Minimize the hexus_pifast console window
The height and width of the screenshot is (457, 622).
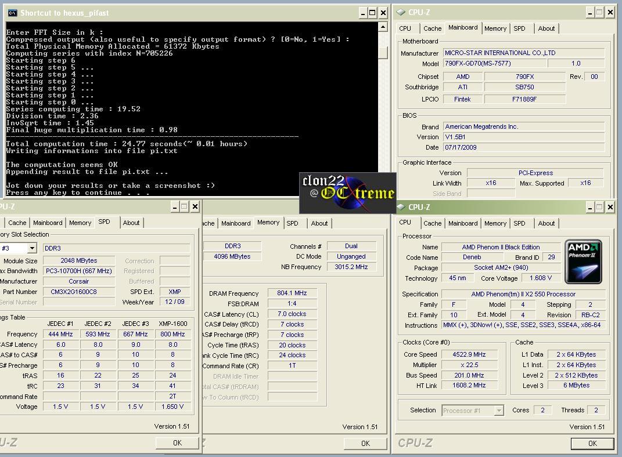click(x=363, y=13)
